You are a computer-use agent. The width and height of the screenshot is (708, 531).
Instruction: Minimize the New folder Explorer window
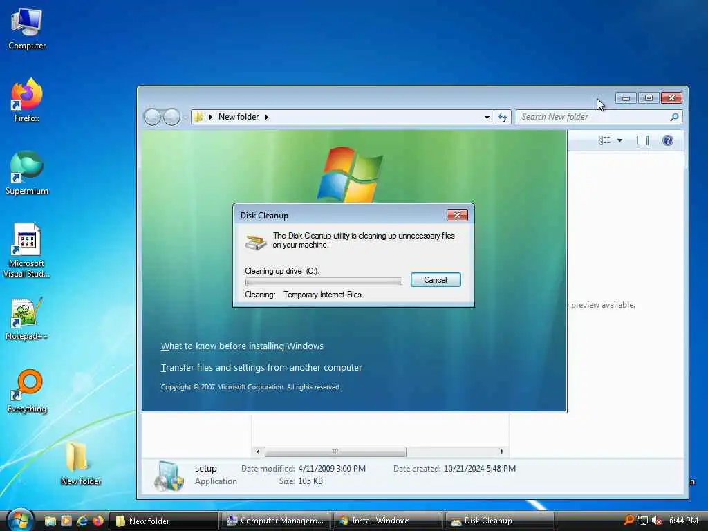click(x=626, y=98)
